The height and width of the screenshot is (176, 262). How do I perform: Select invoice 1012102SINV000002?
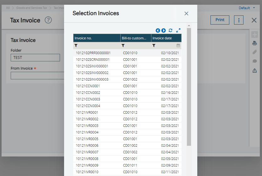(x=127, y=73)
